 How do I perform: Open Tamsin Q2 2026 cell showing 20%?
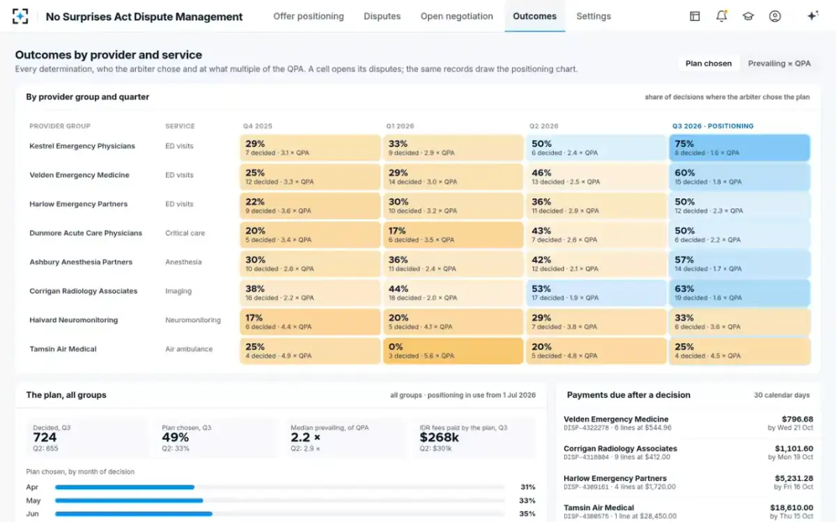(596, 351)
